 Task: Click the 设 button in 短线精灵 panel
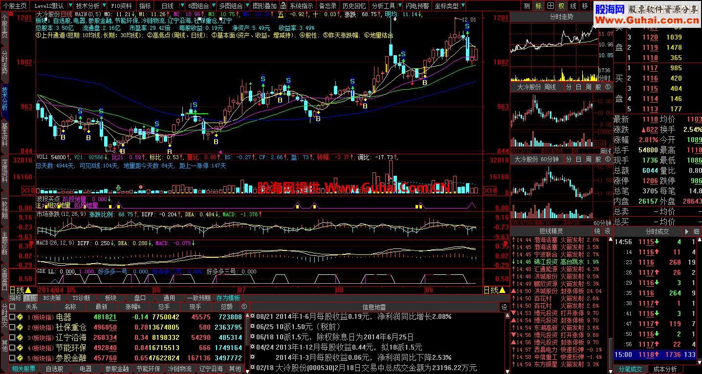[x=607, y=231]
